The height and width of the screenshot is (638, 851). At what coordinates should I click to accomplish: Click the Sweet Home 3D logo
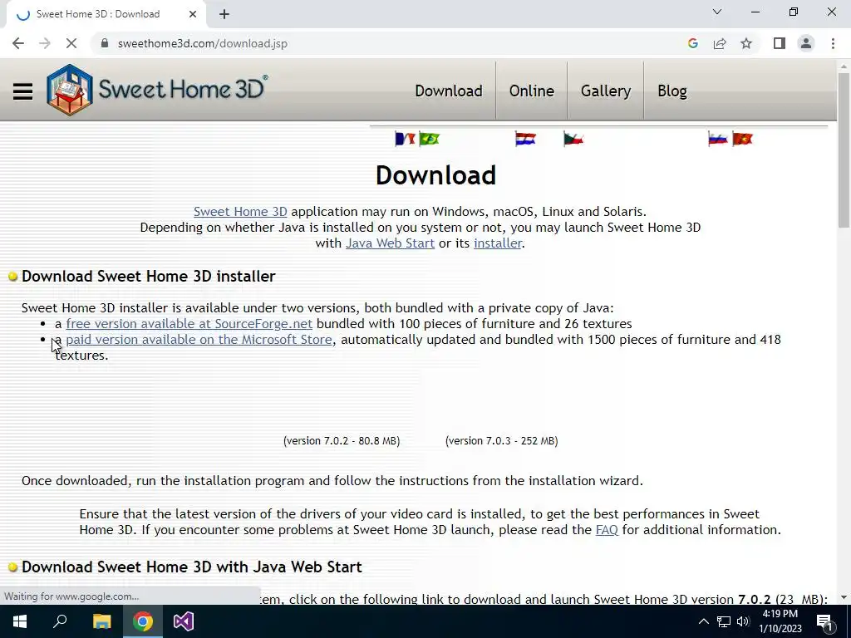tap(157, 90)
